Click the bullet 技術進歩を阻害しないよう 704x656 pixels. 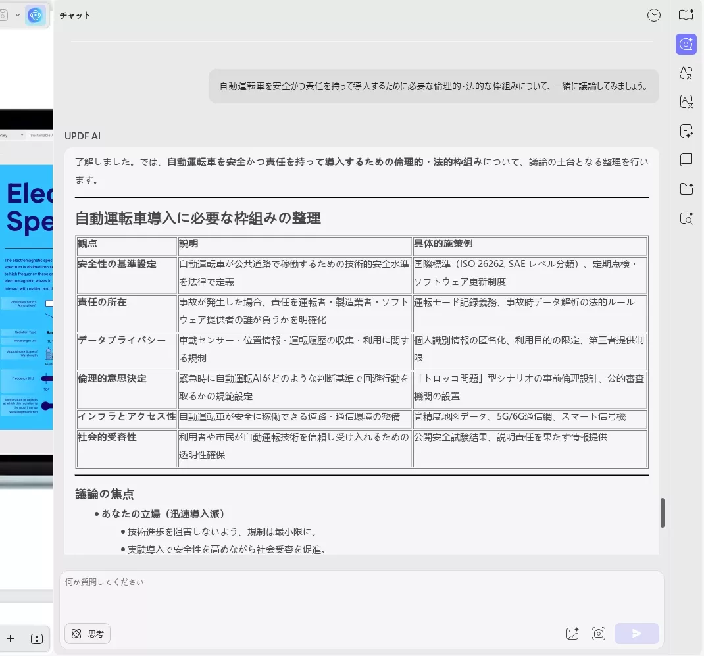click(223, 532)
